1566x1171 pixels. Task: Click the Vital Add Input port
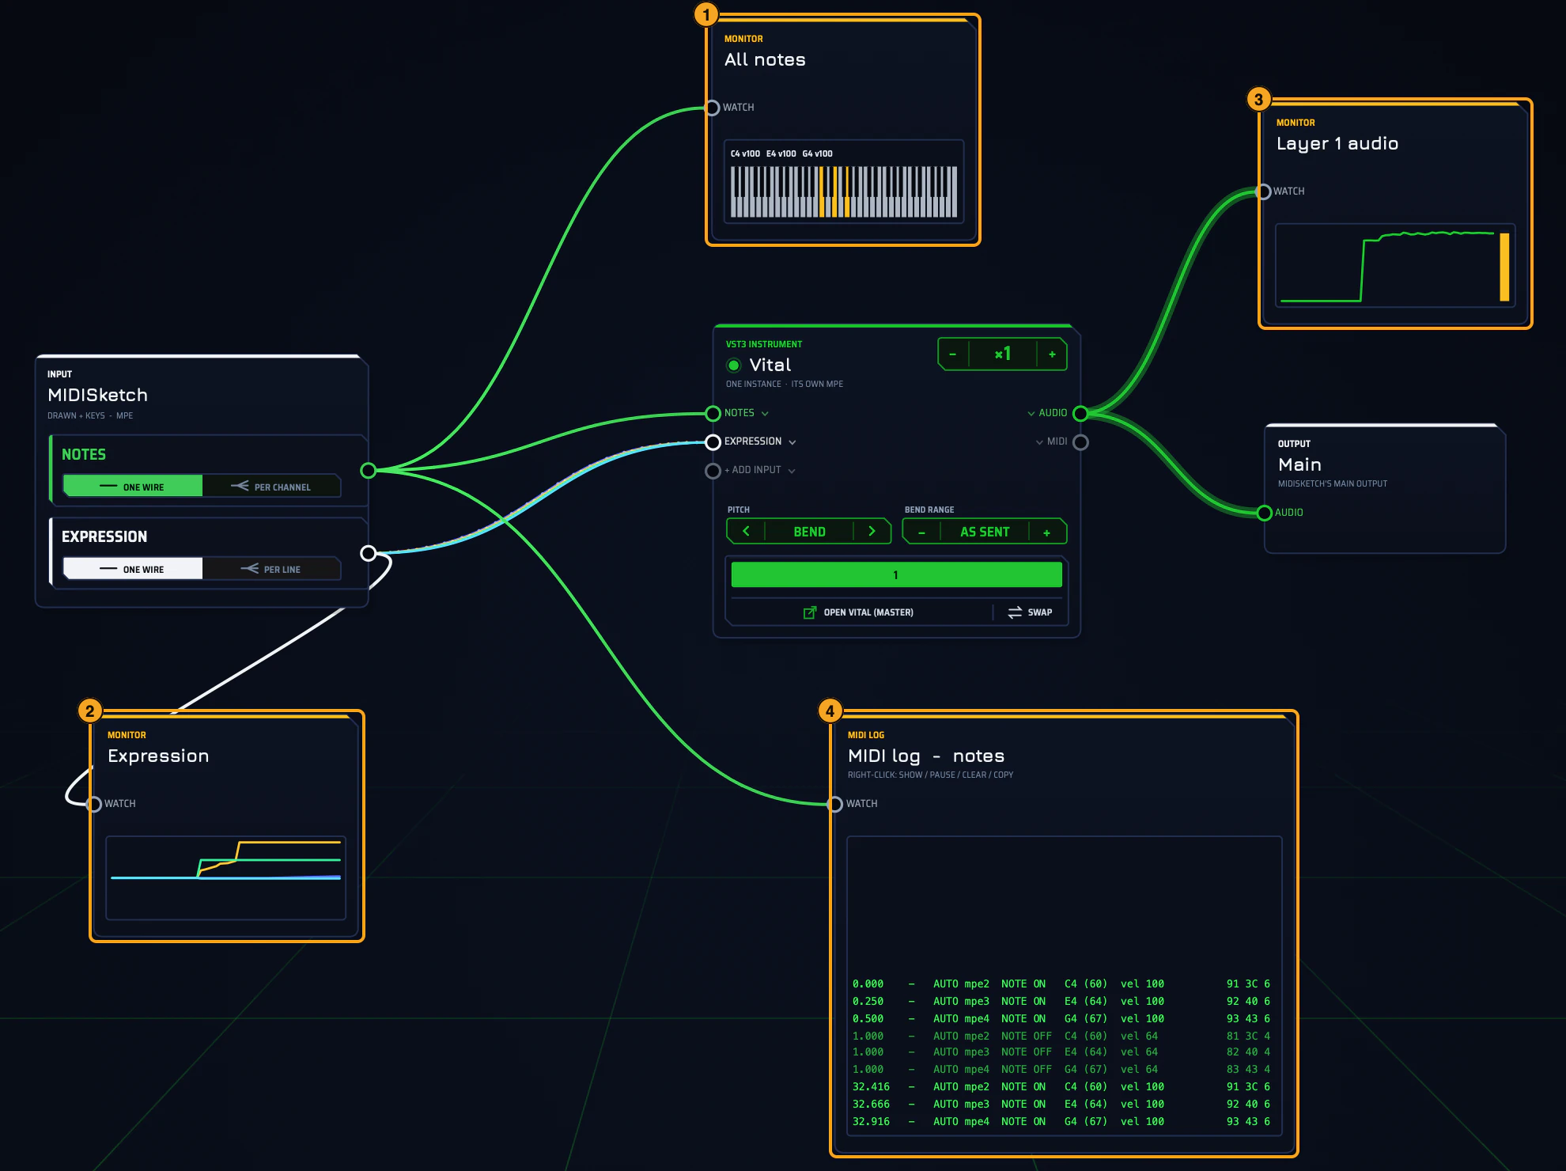[x=713, y=471]
